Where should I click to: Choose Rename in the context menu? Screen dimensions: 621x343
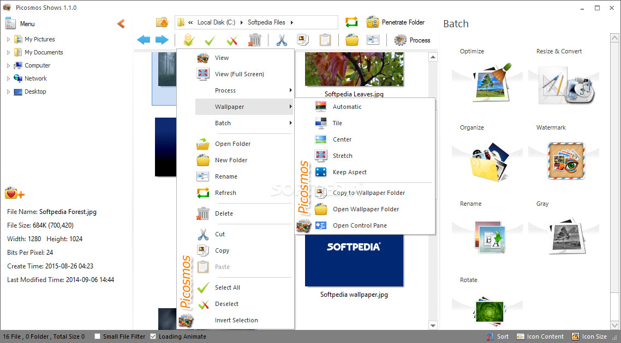[x=244, y=176]
